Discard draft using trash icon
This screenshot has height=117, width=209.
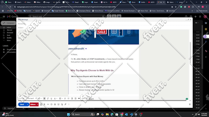(190, 104)
